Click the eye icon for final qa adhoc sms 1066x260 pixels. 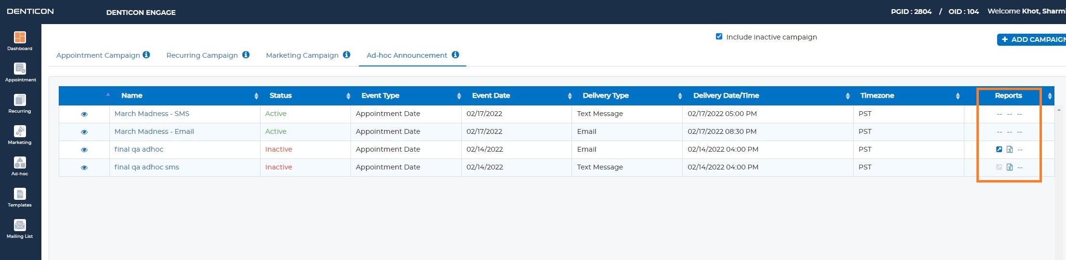tap(84, 168)
